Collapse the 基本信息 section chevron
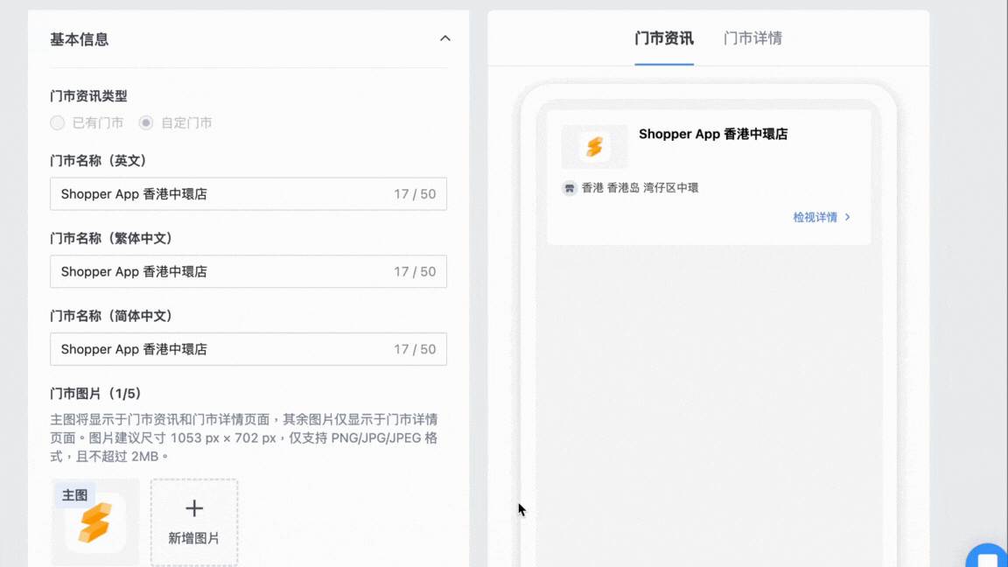Image resolution: width=1008 pixels, height=567 pixels. (444, 38)
